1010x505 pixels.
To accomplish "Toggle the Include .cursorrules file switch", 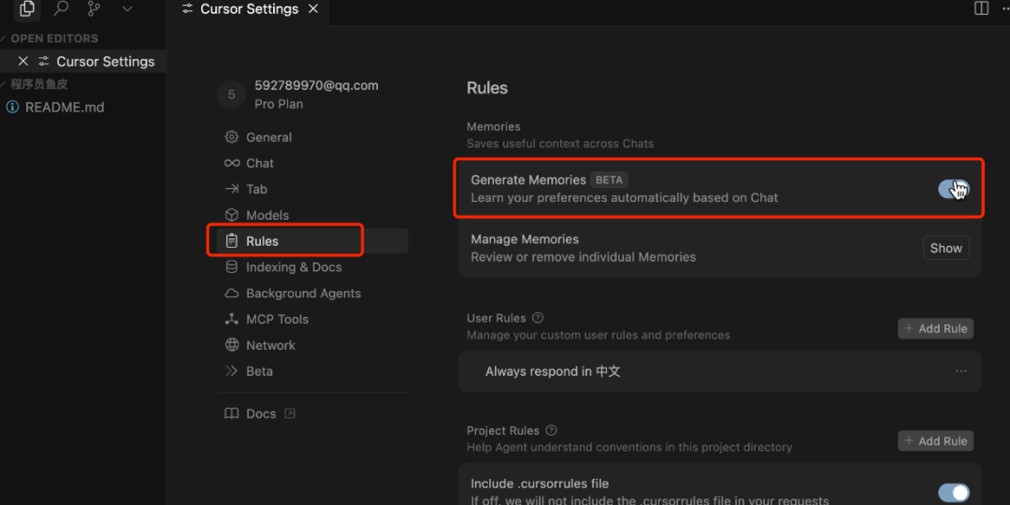I will coord(953,493).
